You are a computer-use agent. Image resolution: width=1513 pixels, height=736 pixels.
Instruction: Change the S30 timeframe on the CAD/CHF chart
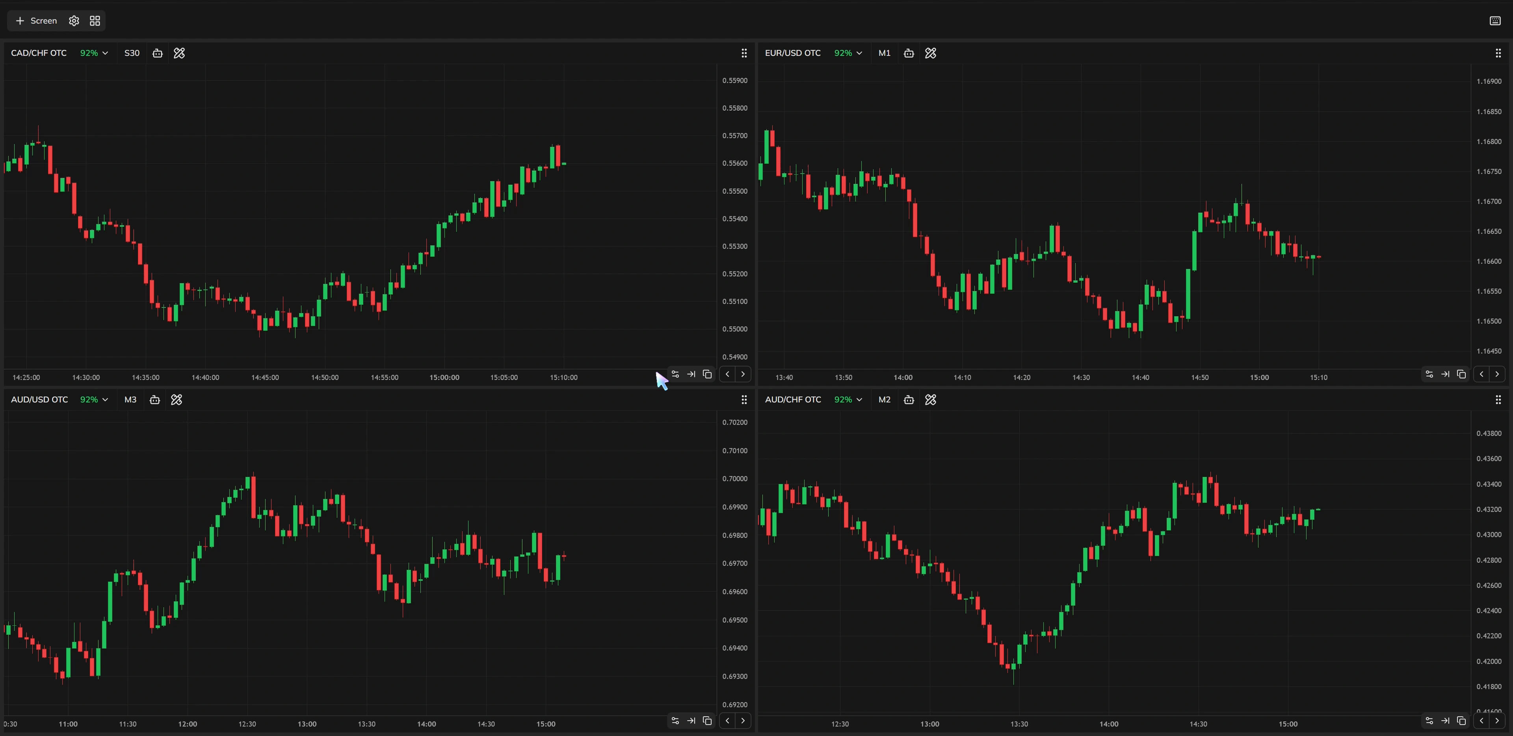click(132, 53)
